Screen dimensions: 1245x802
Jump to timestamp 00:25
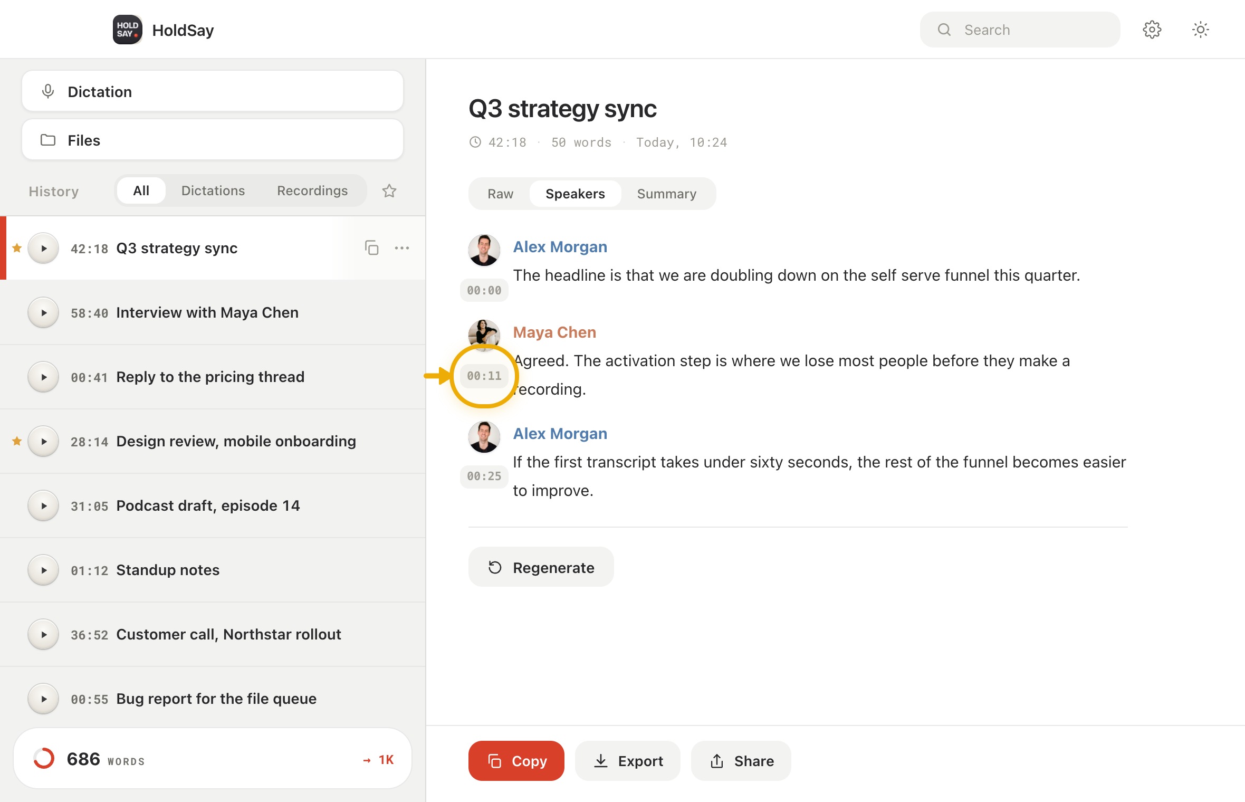click(x=484, y=476)
